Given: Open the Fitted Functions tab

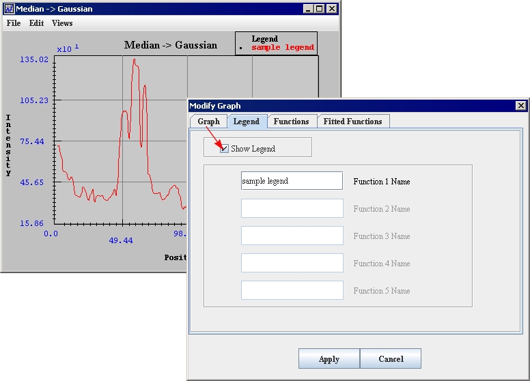Looking at the screenshot, I should (x=352, y=122).
